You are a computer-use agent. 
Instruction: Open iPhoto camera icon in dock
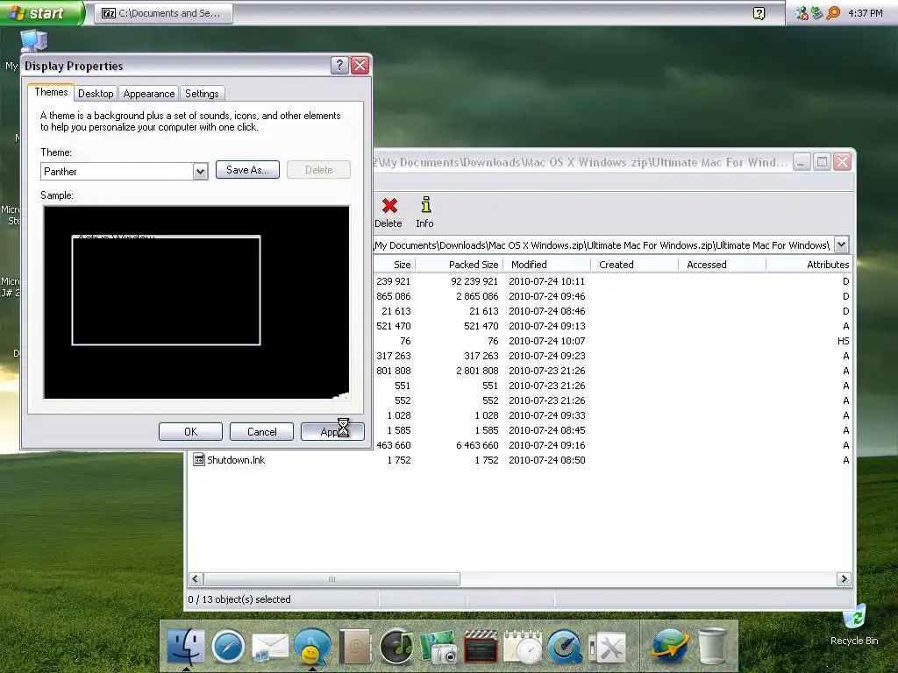438,648
